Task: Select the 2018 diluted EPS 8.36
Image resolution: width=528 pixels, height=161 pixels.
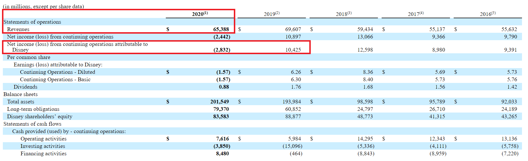Action: (368, 72)
